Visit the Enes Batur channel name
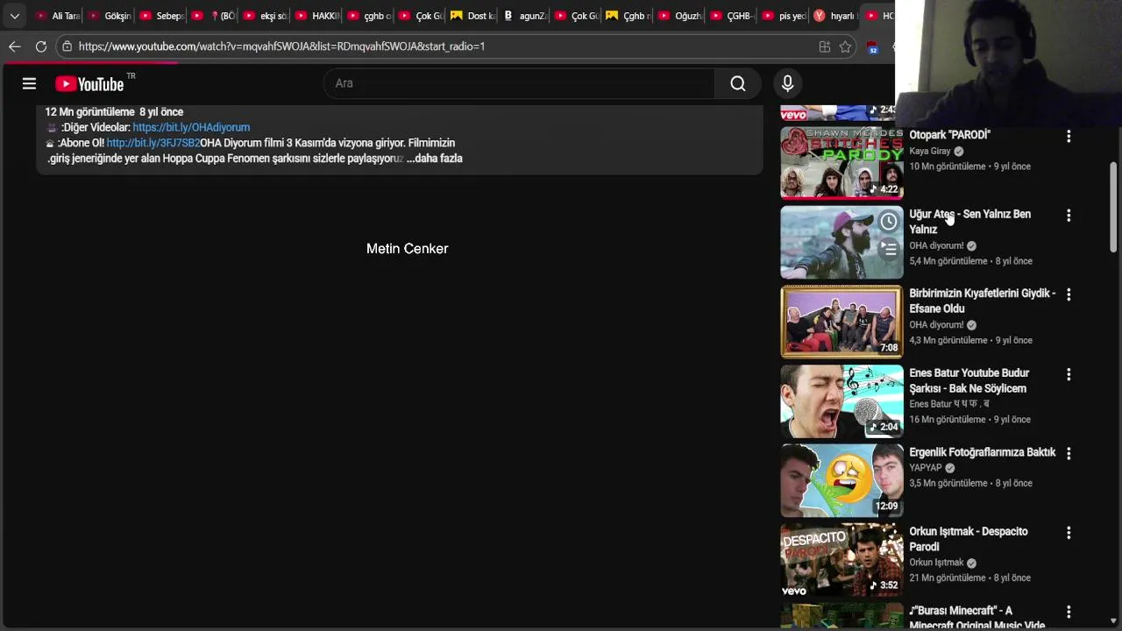This screenshot has height=631, width=1122. (x=948, y=404)
